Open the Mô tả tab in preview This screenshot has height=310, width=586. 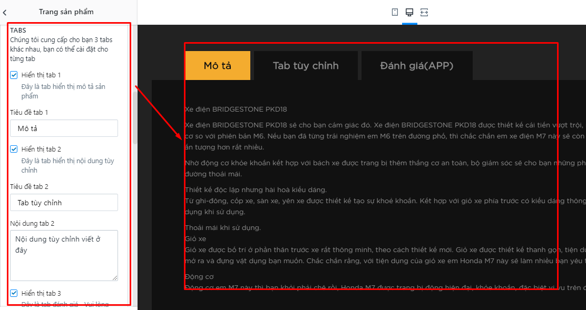coord(218,66)
